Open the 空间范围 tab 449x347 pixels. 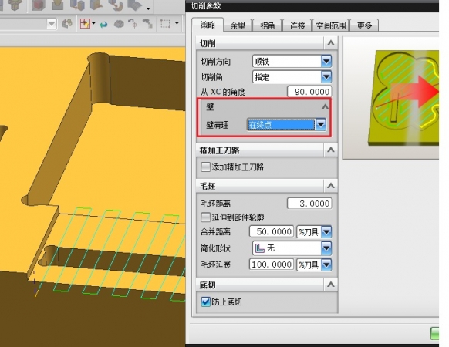tap(331, 25)
